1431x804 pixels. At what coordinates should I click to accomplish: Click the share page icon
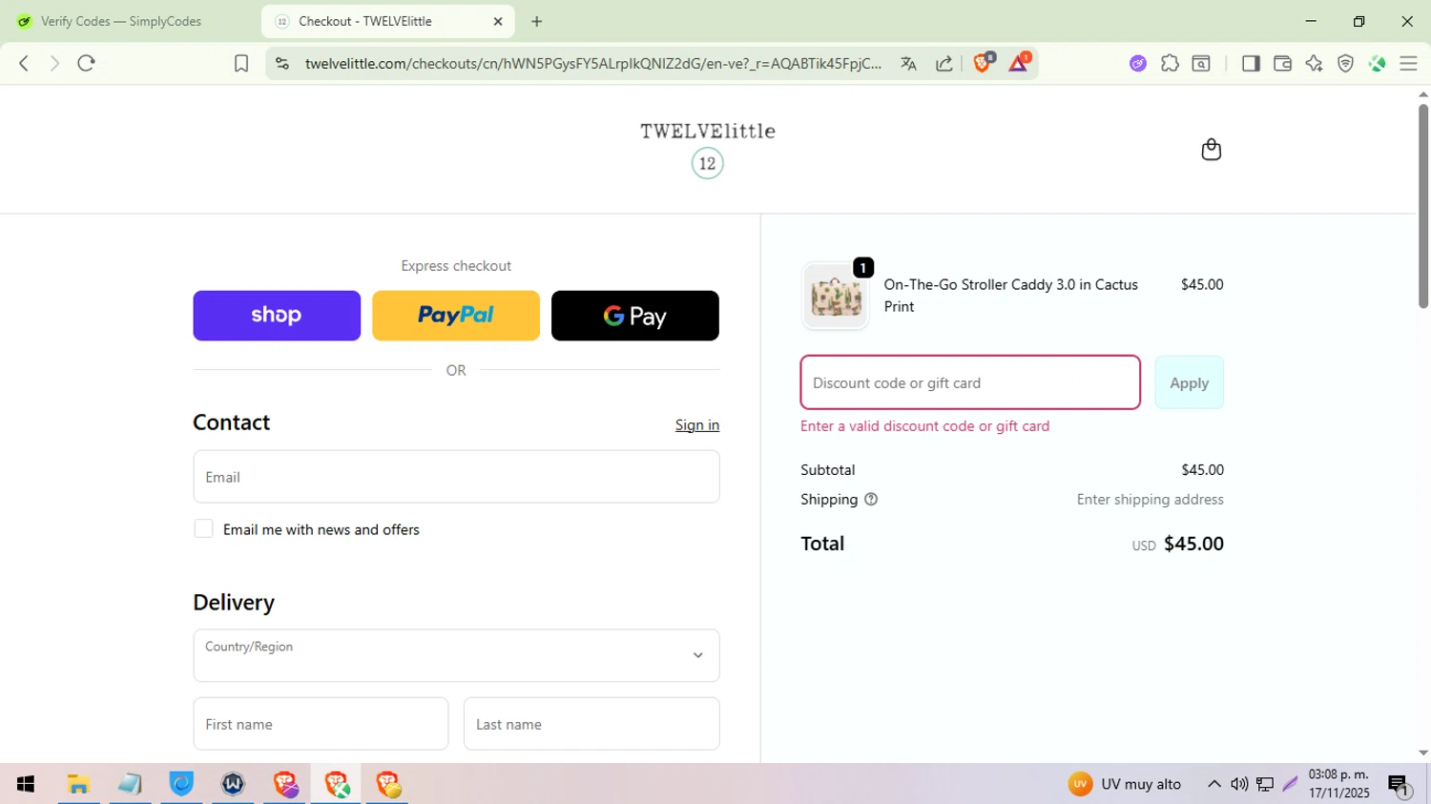click(x=944, y=64)
